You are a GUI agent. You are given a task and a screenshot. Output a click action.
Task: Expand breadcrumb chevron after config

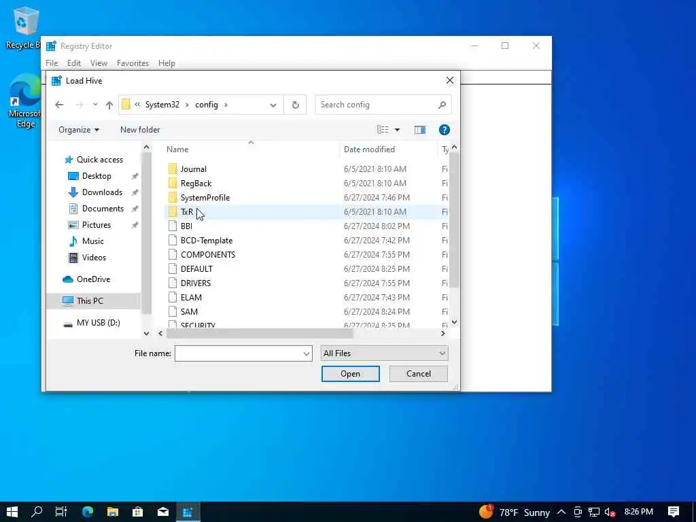tap(226, 105)
